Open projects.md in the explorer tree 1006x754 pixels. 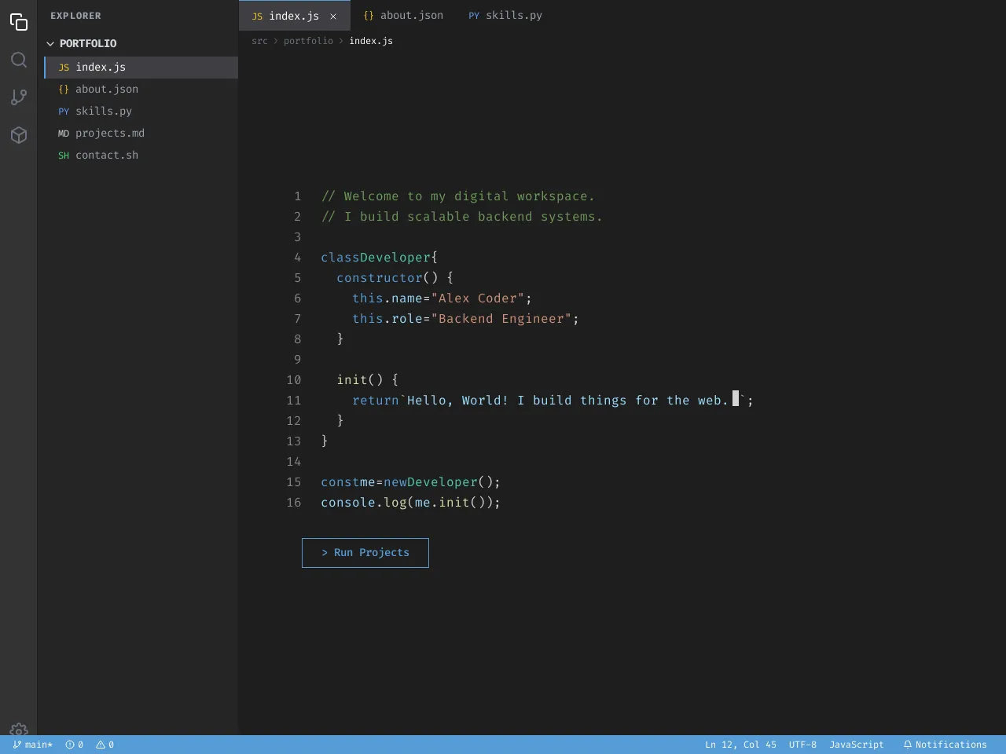(141, 134)
